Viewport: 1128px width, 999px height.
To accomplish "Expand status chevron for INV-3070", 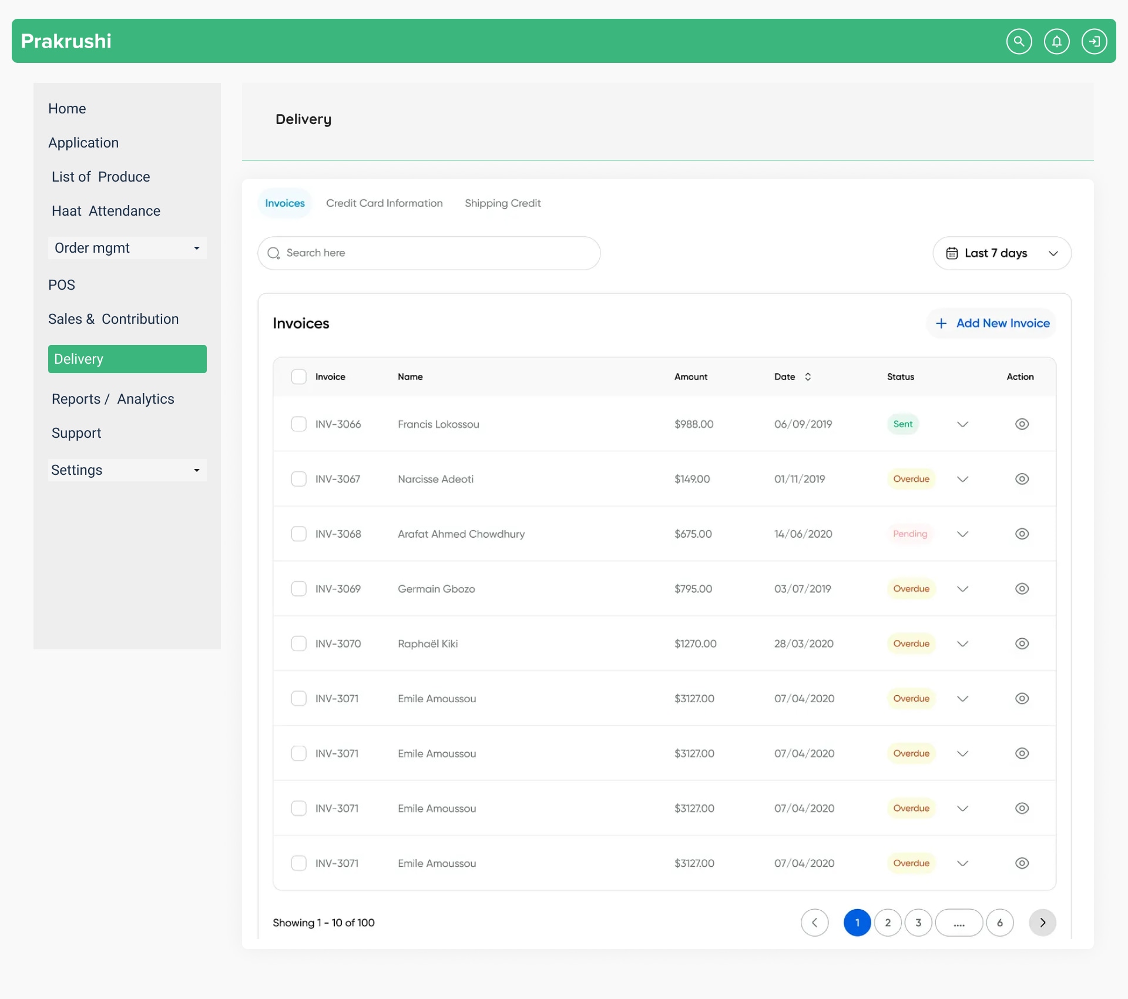I will [962, 643].
